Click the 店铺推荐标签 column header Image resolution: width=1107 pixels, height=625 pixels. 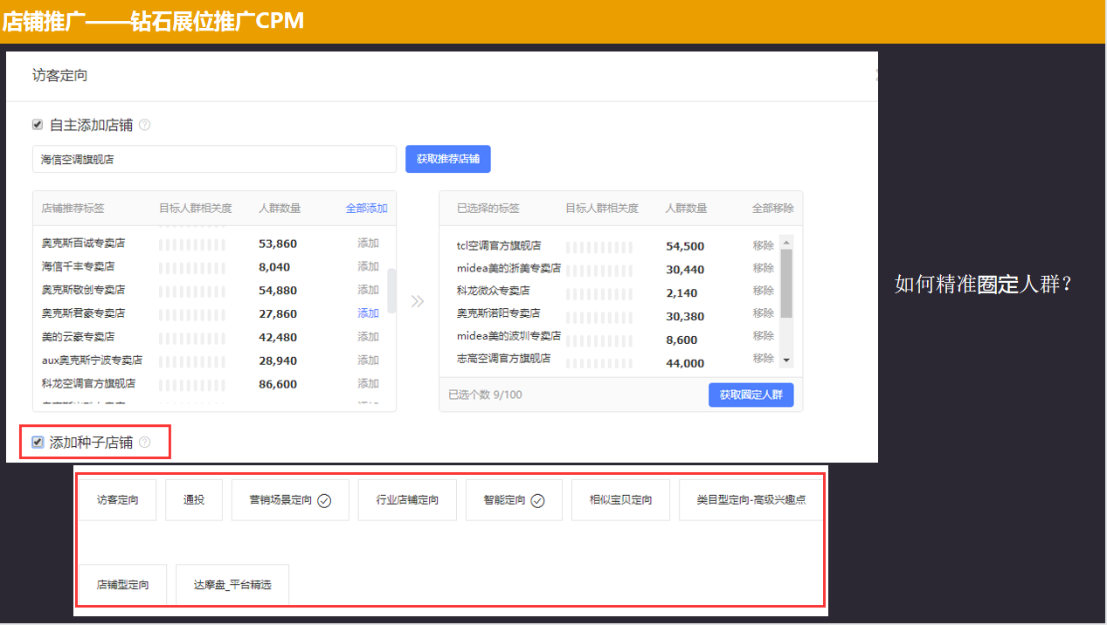73,209
